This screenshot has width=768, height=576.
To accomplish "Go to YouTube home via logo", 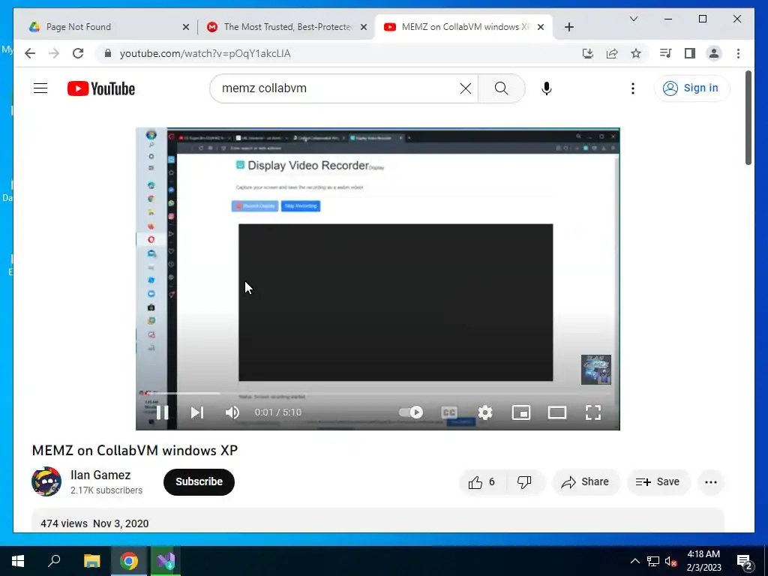I will (101, 88).
